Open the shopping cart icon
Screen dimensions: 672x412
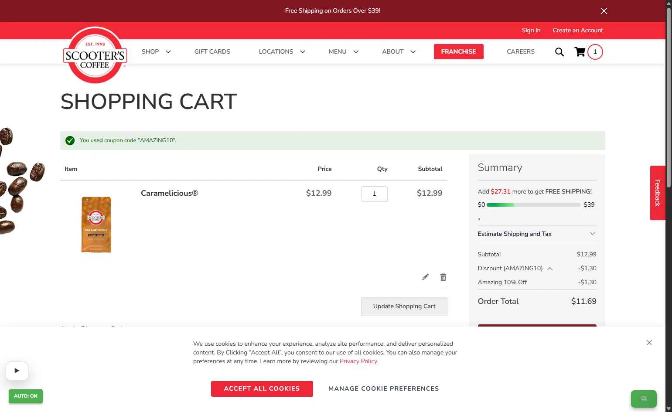(580, 52)
